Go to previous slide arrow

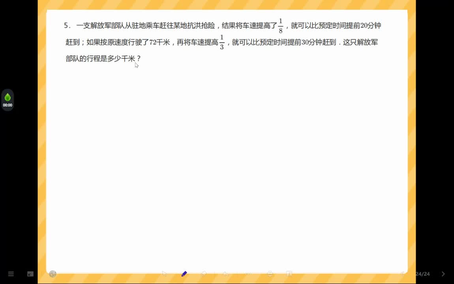point(402,274)
